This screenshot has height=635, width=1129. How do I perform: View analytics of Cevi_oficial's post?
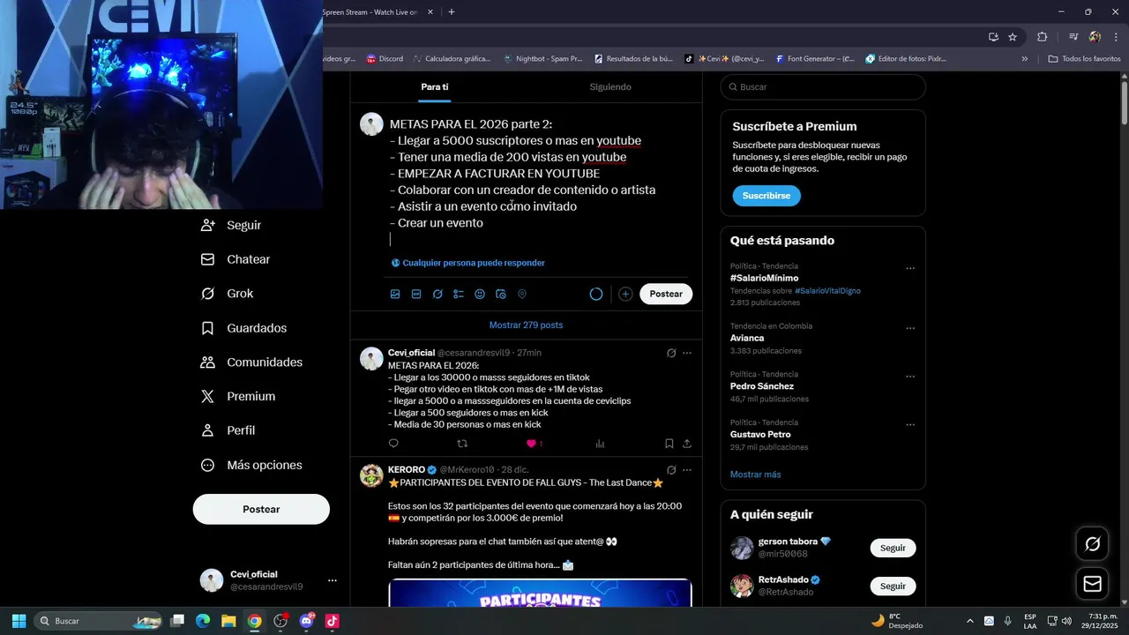pos(600,444)
